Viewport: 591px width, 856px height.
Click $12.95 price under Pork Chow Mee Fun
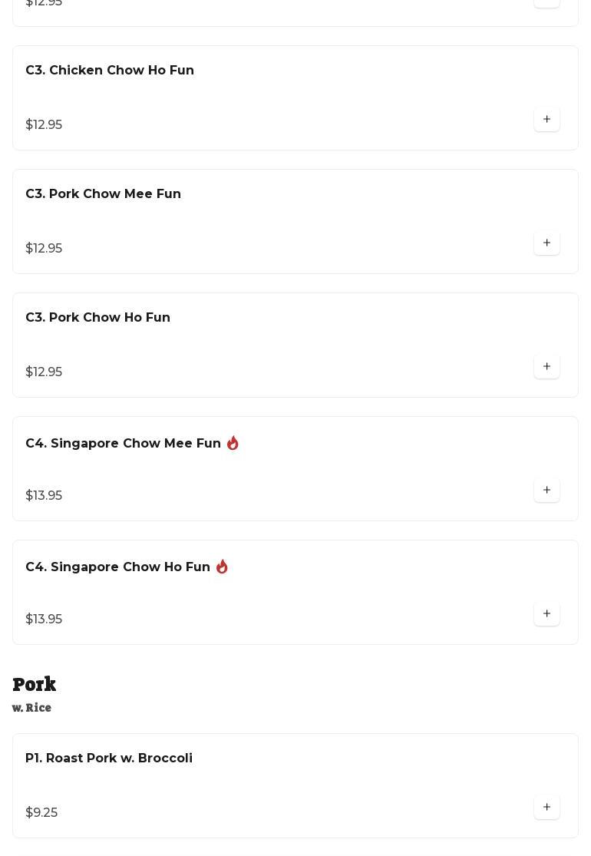pyautogui.click(x=44, y=249)
